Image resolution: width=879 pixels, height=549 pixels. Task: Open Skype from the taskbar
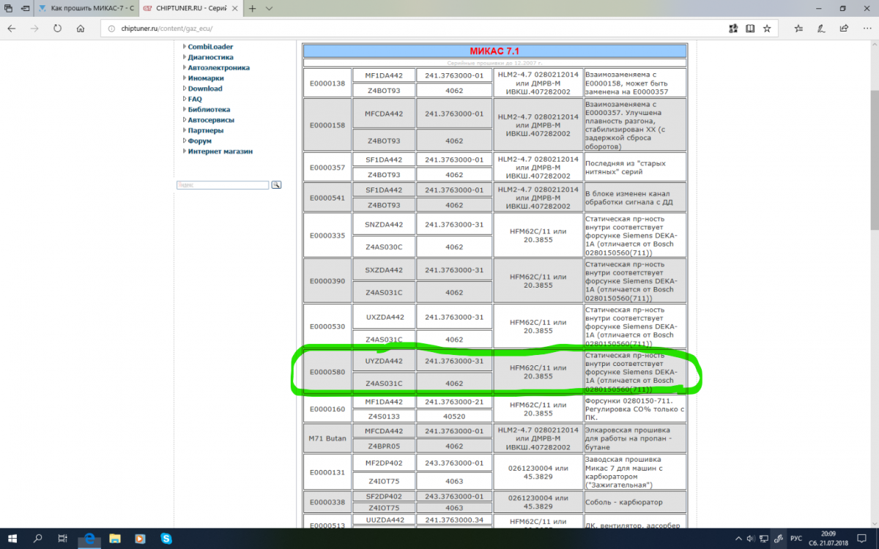(166, 539)
